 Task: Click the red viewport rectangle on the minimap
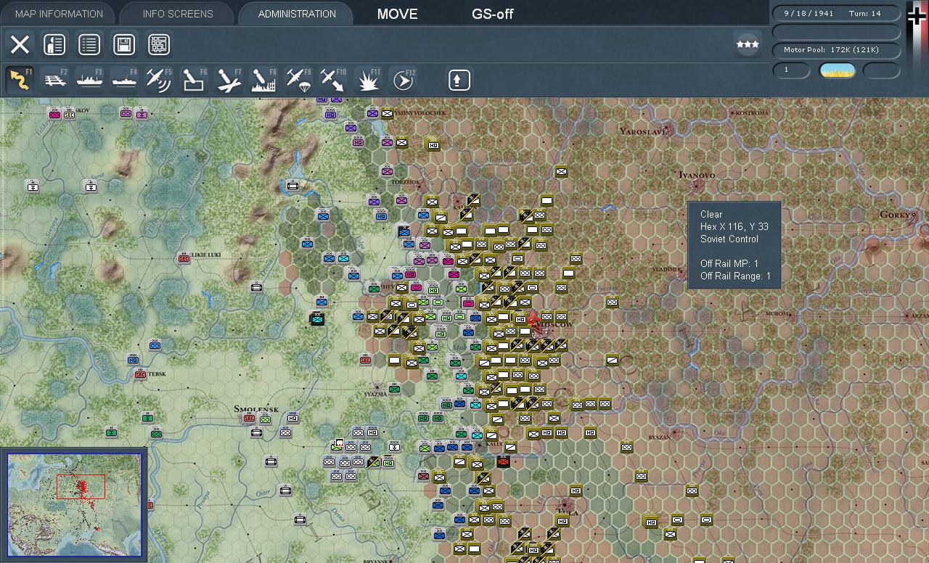pyautogui.click(x=81, y=486)
